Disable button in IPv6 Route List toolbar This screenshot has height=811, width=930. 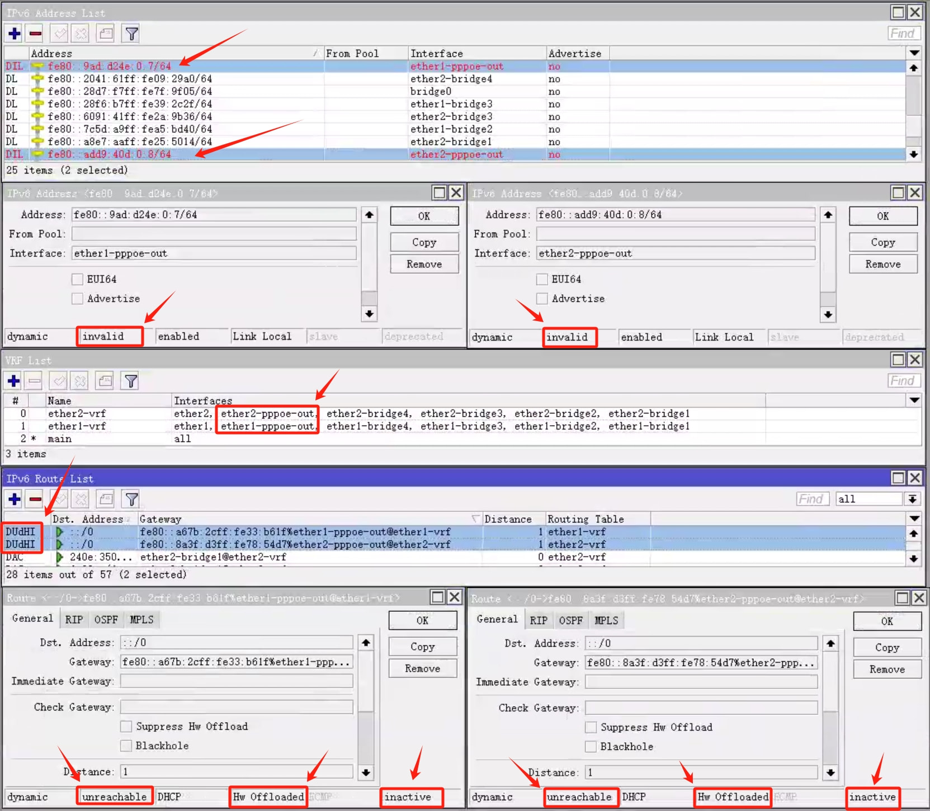pyautogui.click(x=81, y=499)
